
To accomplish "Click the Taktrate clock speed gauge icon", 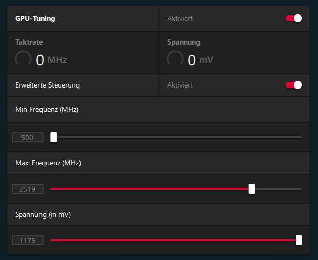I will 23,59.
